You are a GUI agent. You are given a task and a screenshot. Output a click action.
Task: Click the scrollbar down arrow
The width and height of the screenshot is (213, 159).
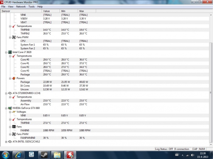click(x=211, y=145)
